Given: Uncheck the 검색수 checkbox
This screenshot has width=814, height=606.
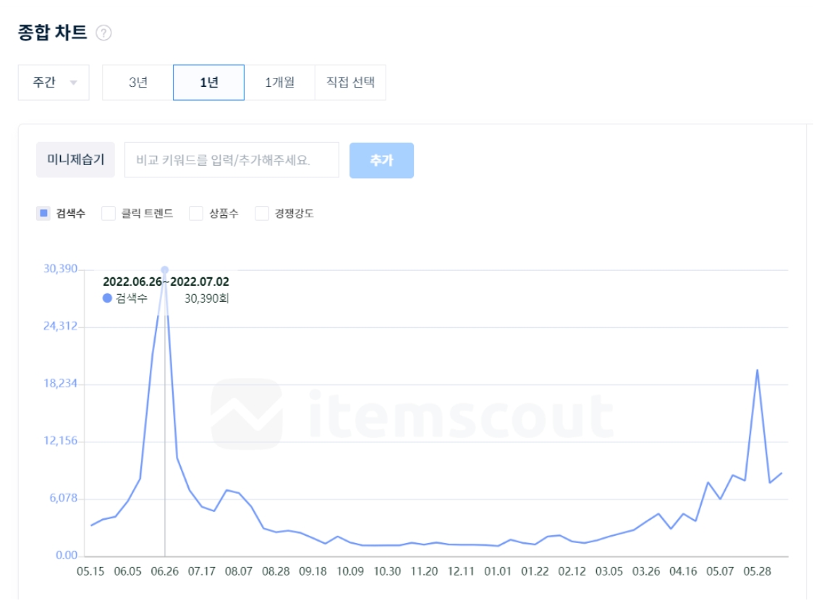Looking at the screenshot, I should [x=43, y=214].
